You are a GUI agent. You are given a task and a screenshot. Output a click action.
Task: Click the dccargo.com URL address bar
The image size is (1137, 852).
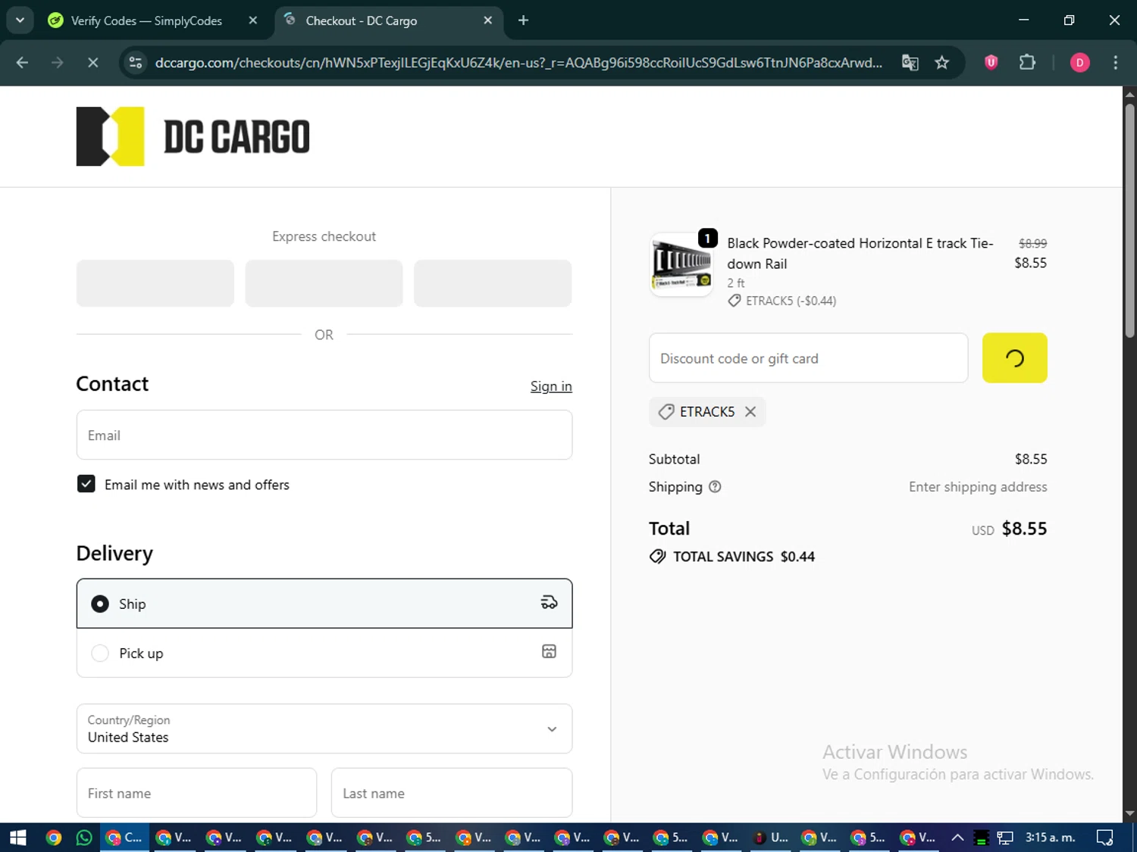(x=518, y=63)
